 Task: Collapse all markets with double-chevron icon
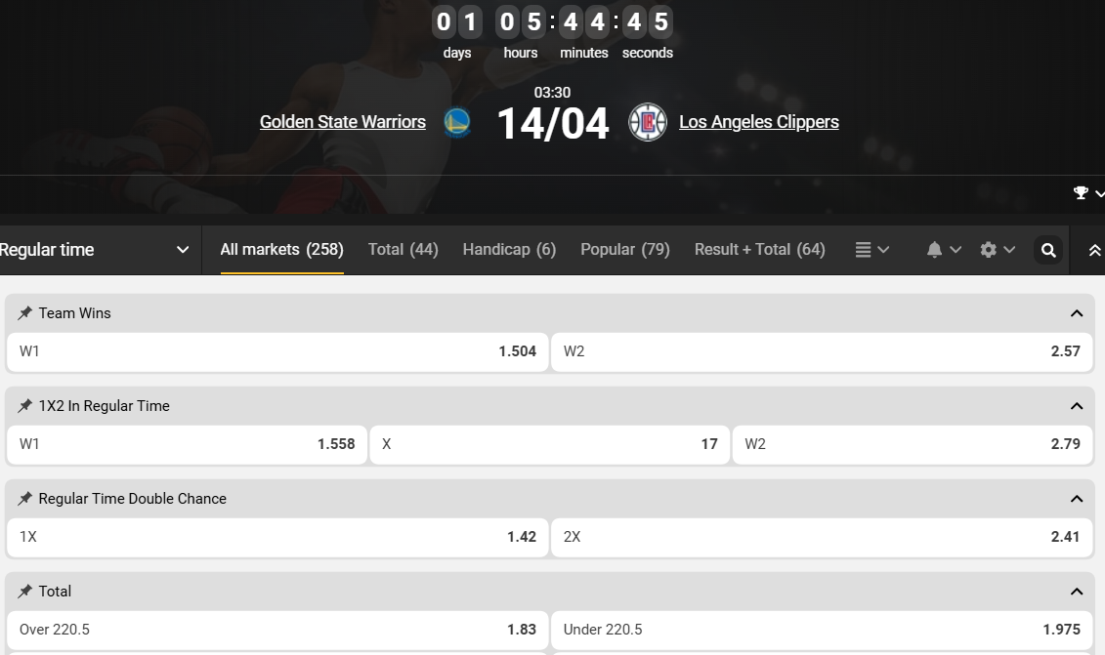pyautogui.click(x=1094, y=250)
